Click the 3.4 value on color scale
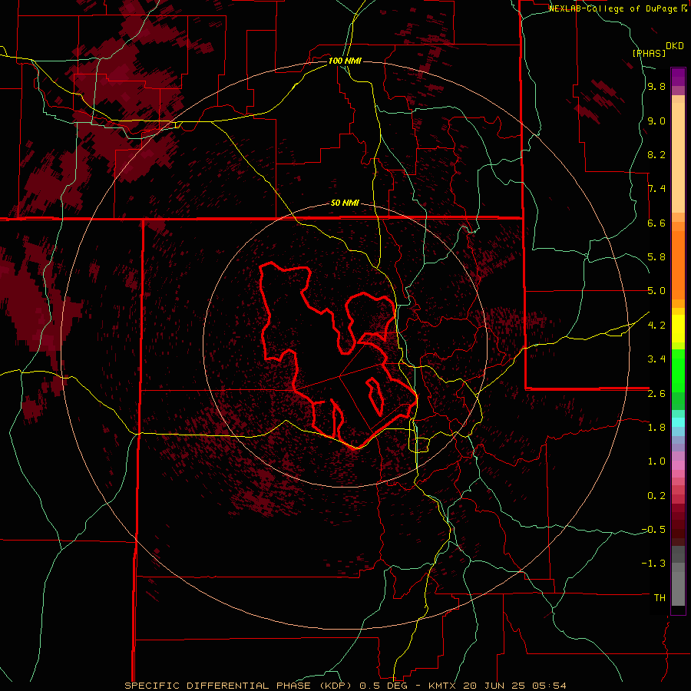The image size is (691, 691). coord(656,359)
